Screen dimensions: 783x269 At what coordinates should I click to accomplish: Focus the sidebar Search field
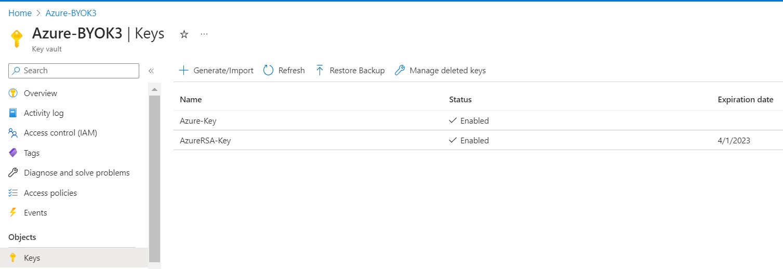pos(74,71)
